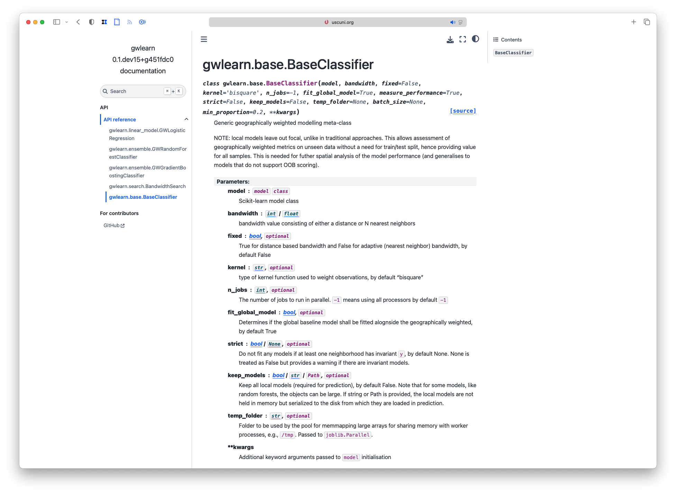This screenshot has height=494, width=676.
Task: Jump to BaseClassifier in Contents
Action: 513,53
